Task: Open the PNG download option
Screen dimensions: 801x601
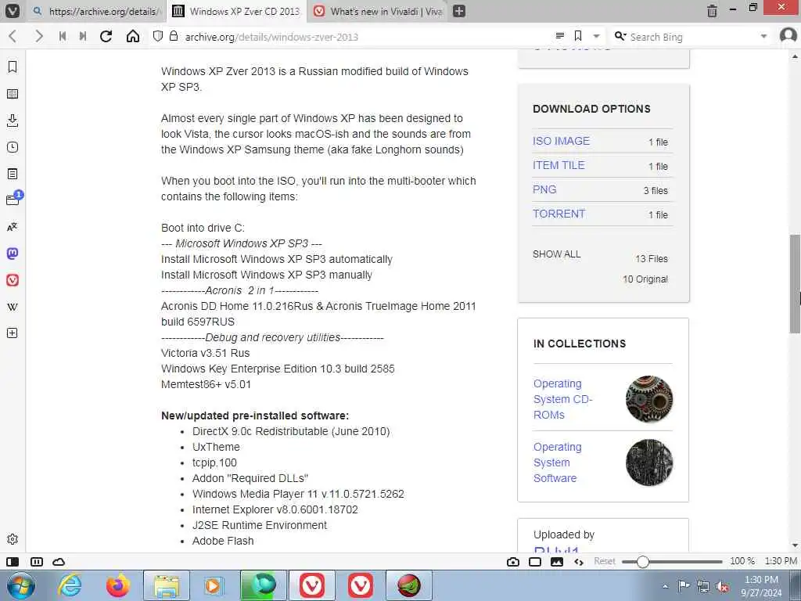Action: point(544,189)
